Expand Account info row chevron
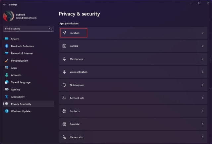Viewport: 212px width, 144px height. (203, 98)
